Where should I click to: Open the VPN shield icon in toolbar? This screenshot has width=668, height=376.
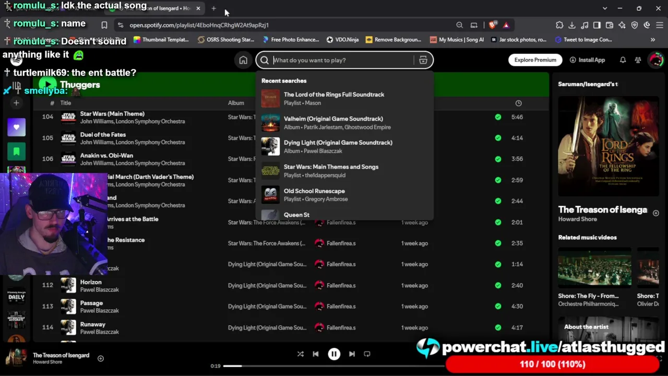click(635, 25)
